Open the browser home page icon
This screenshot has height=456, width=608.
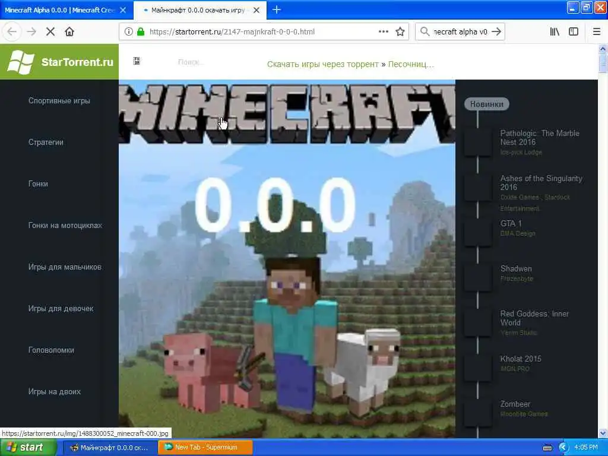(x=69, y=32)
